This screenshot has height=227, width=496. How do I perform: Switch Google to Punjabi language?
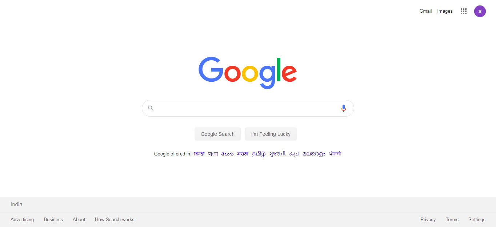pos(335,154)
